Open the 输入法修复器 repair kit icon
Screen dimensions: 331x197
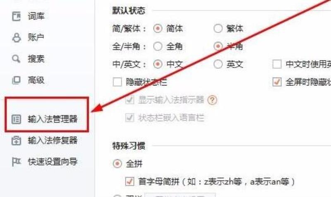(16, 141)
